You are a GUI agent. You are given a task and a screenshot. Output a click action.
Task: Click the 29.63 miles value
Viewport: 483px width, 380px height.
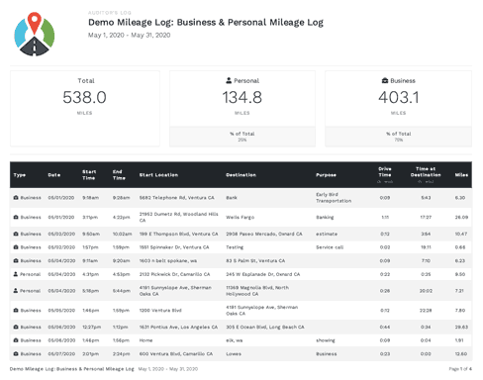[461, 327]
